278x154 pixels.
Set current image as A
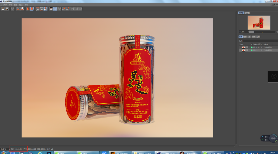click(64, 9)
